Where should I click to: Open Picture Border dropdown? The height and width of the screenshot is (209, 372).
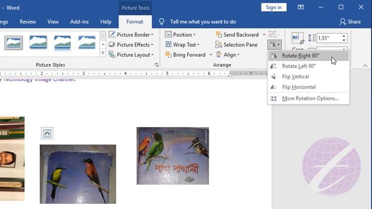tap(131, 35)
